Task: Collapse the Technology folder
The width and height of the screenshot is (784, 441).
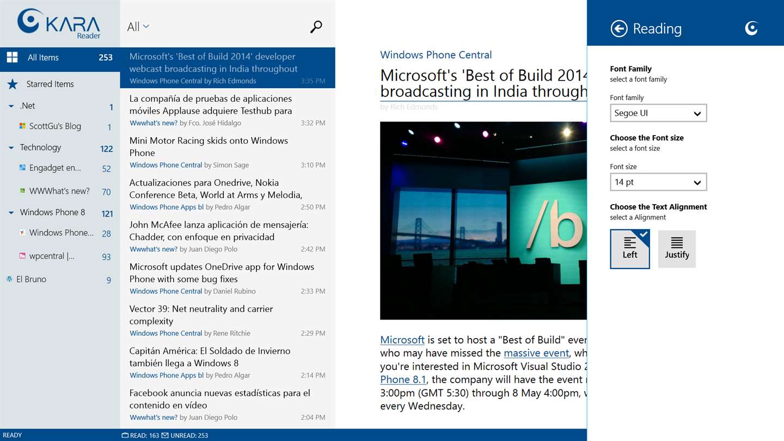Action: tap(11, 148)
